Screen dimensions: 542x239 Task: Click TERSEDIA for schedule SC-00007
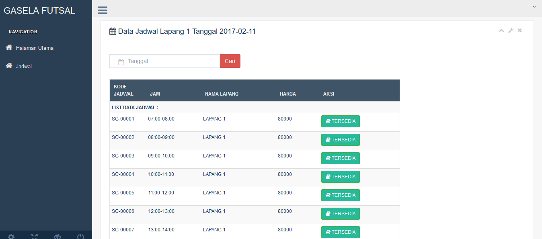click(x=340, y=232)
